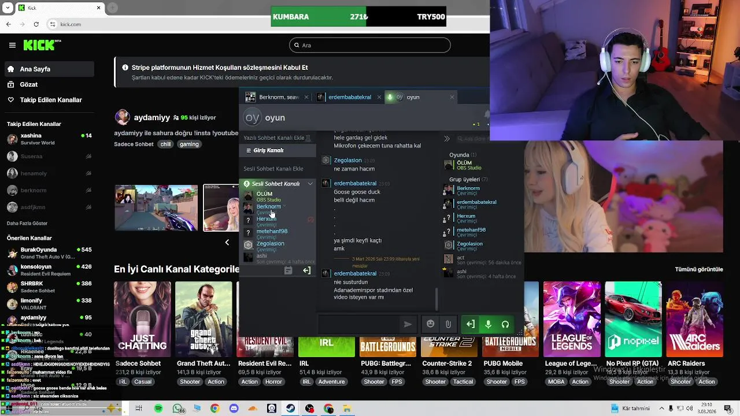Close the Berknorm, seaw chat tab
740x416 pixels.
pyautogui.click(x=306, y=97)
